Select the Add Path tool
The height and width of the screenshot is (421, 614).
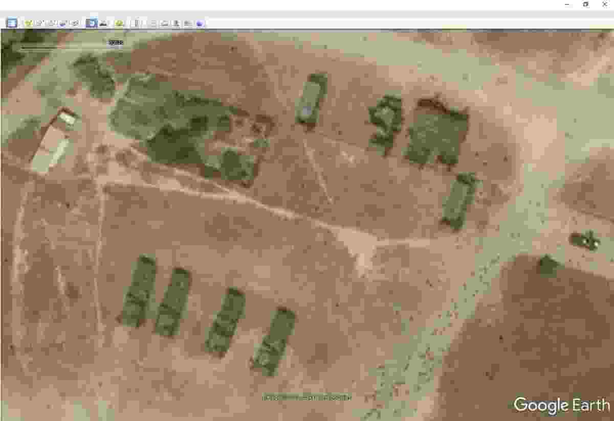pos(52,23)
